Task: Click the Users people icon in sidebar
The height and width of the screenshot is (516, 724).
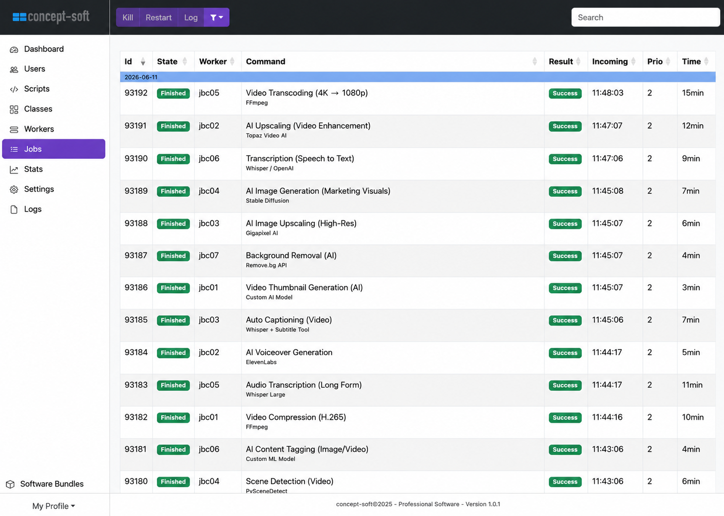Action: 14,69
